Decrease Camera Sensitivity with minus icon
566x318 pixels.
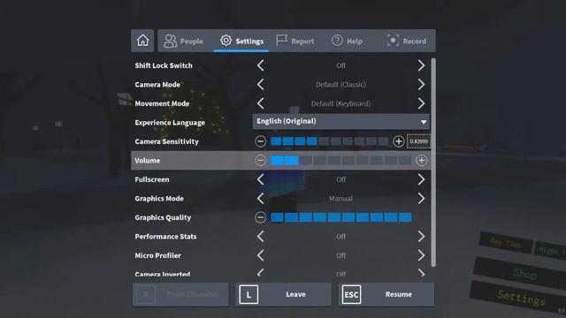[x=260, y=141]
